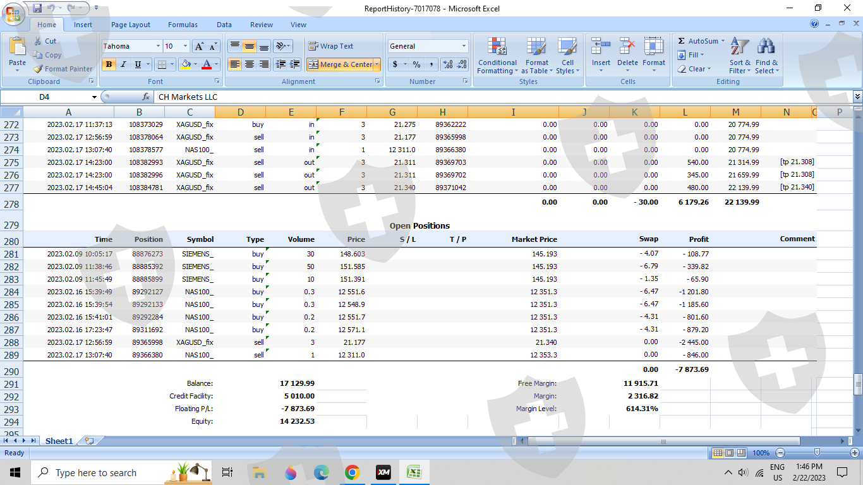
Task: Open the Tahoma font name dropdown
Action: 157,46
